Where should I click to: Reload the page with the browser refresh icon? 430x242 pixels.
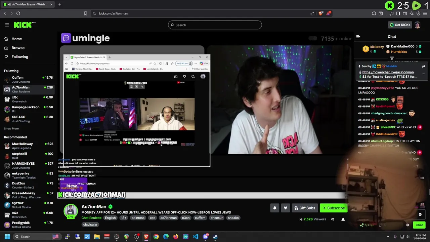[18, 13]
